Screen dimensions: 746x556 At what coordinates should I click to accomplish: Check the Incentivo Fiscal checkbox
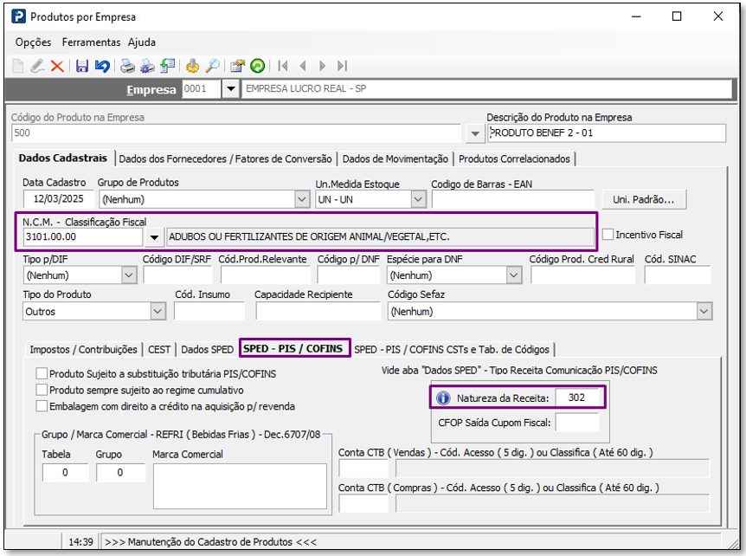[x=608, y=235]
